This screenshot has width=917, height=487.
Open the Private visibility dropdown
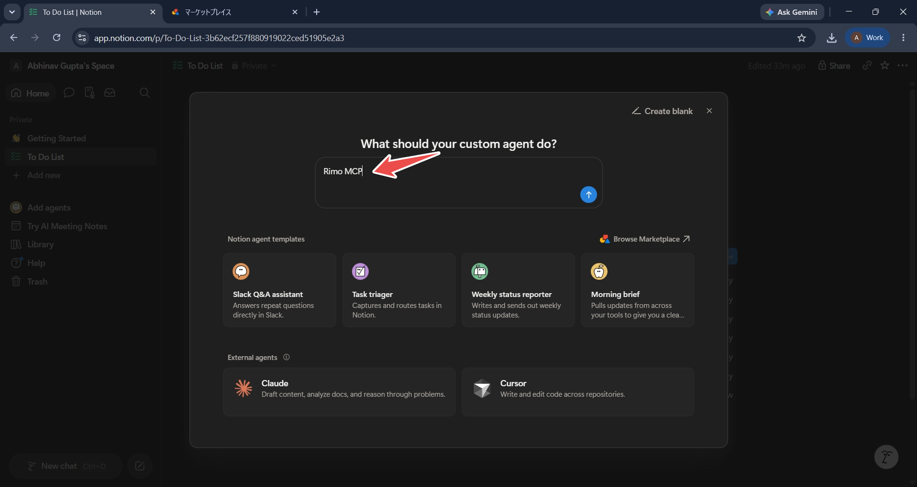click(254, 66)
